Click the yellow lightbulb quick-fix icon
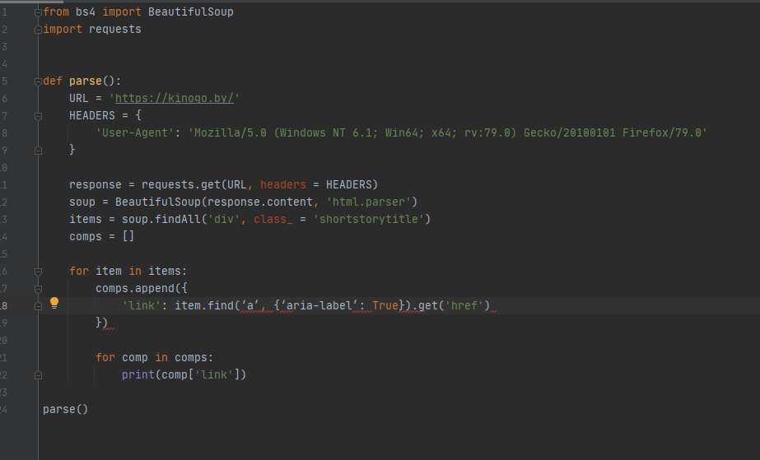Viewport: 760px width, 460px height. [x=54, y=303]
